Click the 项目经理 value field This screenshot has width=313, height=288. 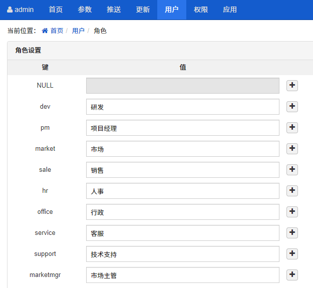pyautogui.click(x=182, y=128)
